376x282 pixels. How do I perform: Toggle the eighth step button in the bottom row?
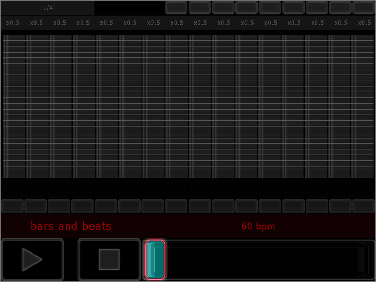[x=177, y=206]
